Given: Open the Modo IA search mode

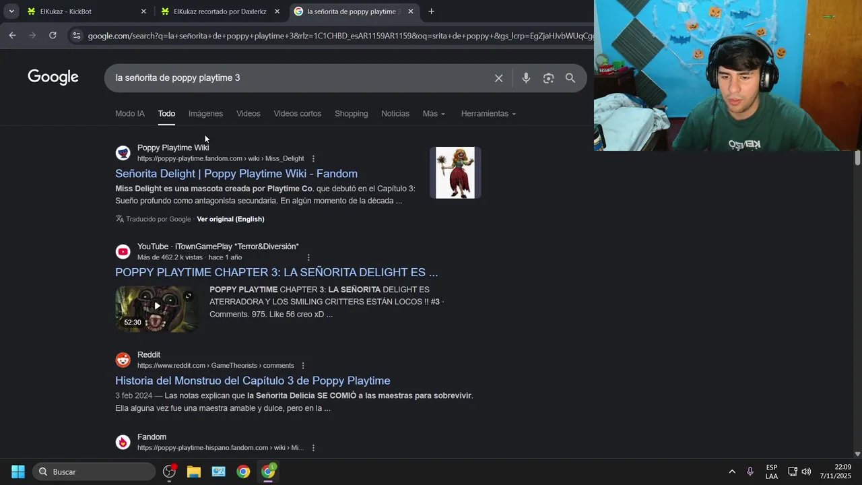Looking at the screenshot, I should (x=130, y=114).
